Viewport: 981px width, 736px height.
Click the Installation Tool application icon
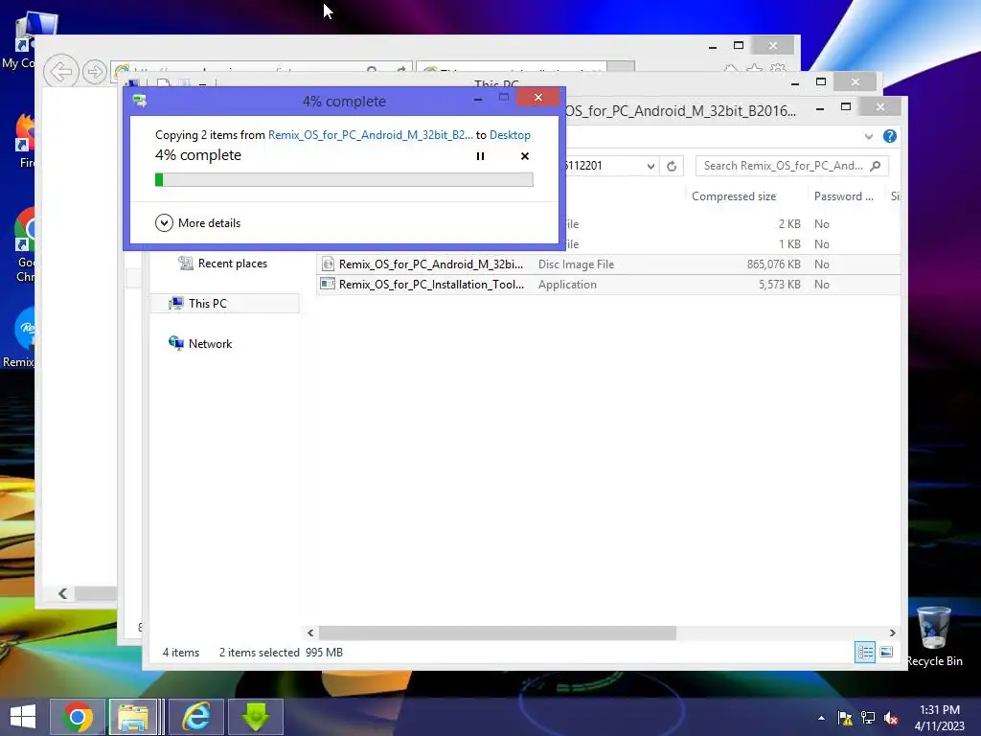tap(328, 284)
